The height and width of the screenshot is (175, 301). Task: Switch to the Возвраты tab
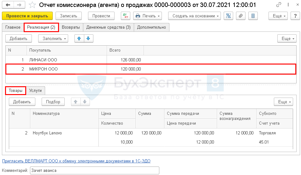(71, 27)
